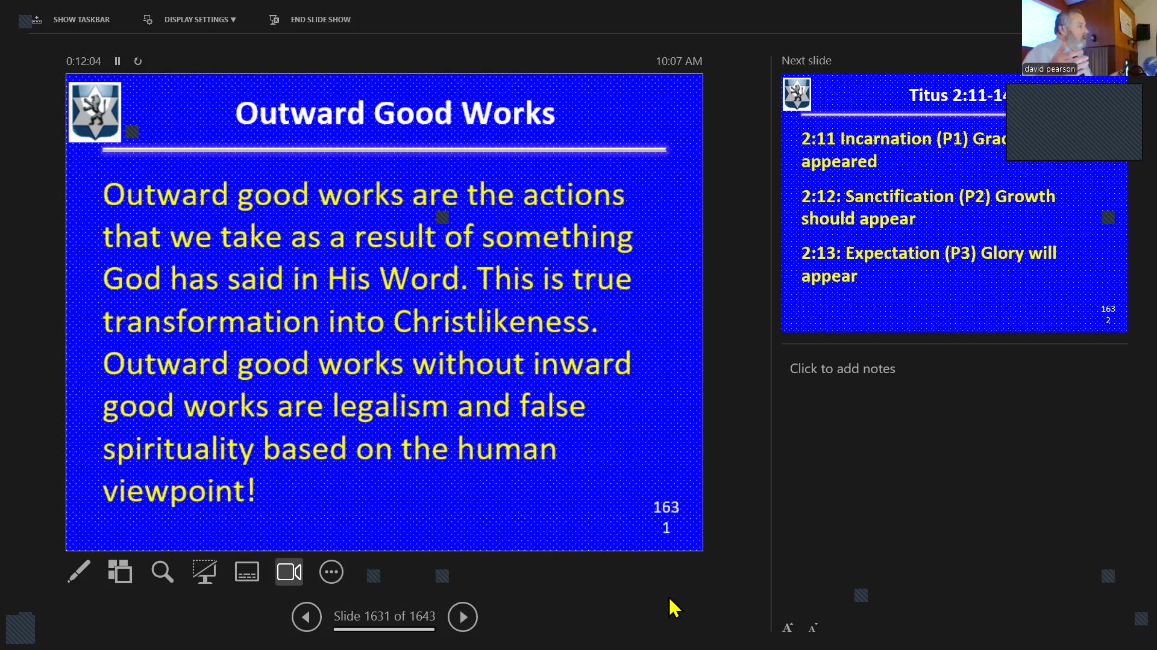Select the End Slide Show command
1157x650 pixels.
point(321,19)
